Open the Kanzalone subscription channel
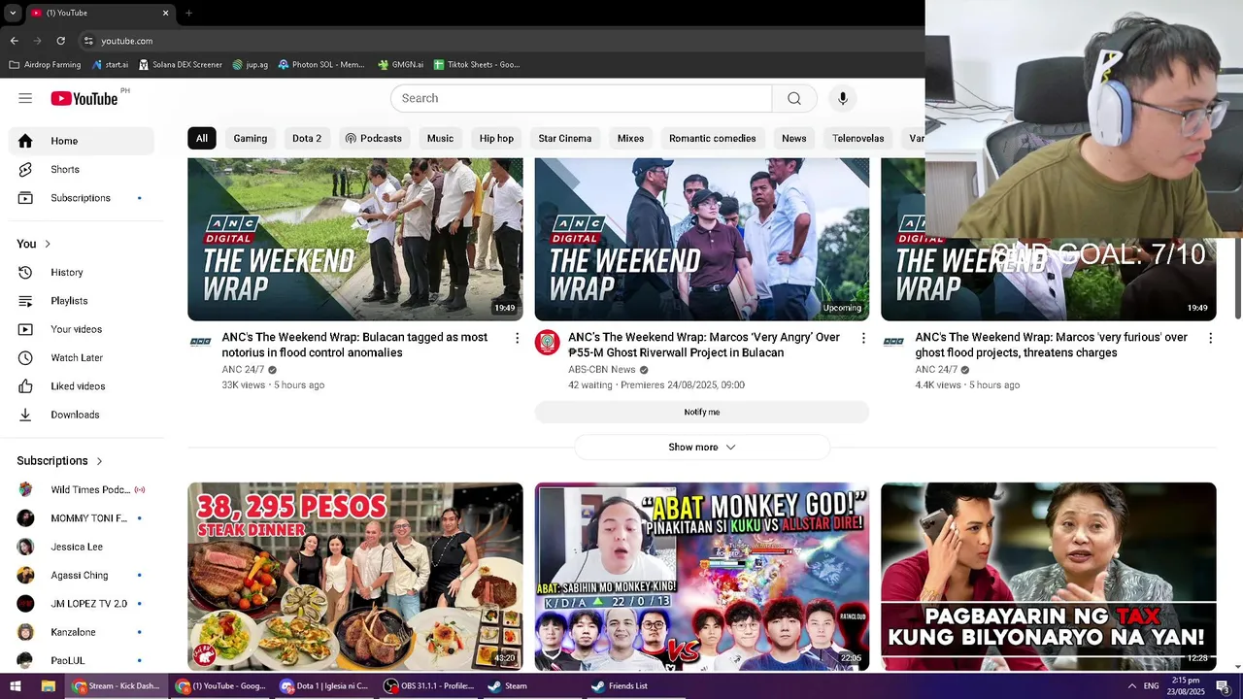Image resolution: width=1243 pixels, height=699 pixels. 82,632
